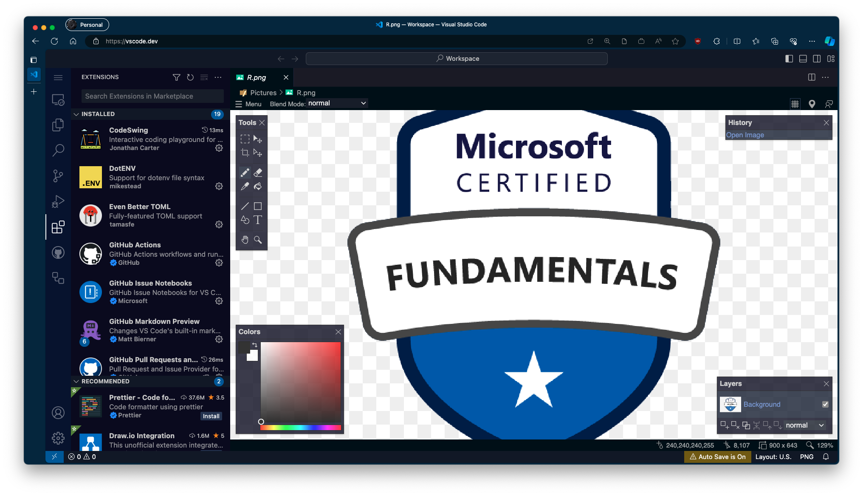Switch to R.png editor tab
Image resolution: width=863 pixels, height=496 pixels.
256,77
